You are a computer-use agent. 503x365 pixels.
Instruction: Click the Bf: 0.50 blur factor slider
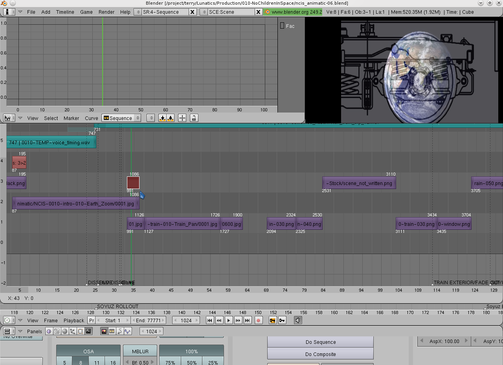pos(140,362)
